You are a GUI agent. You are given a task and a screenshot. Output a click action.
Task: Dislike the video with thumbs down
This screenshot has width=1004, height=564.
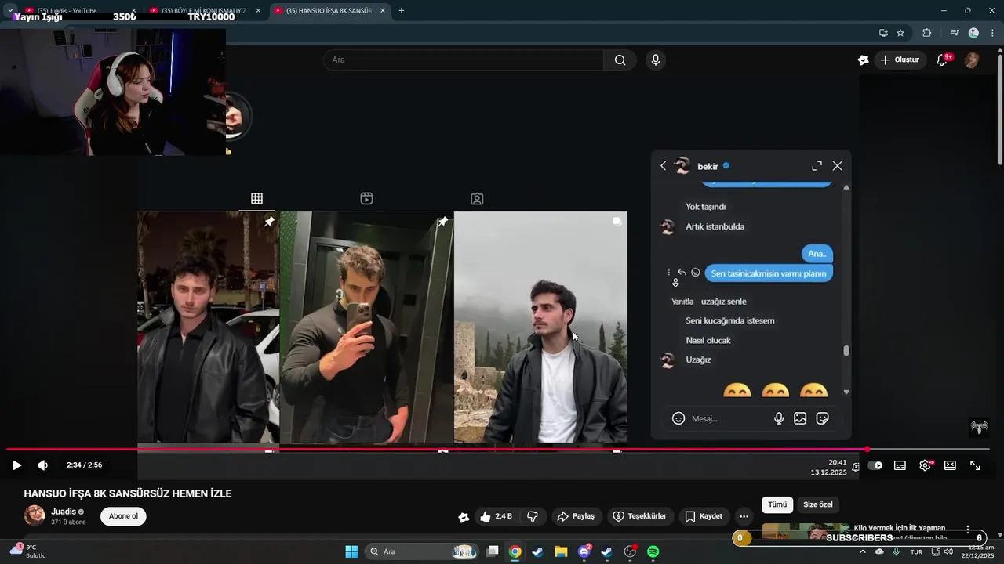coord(533,516)
